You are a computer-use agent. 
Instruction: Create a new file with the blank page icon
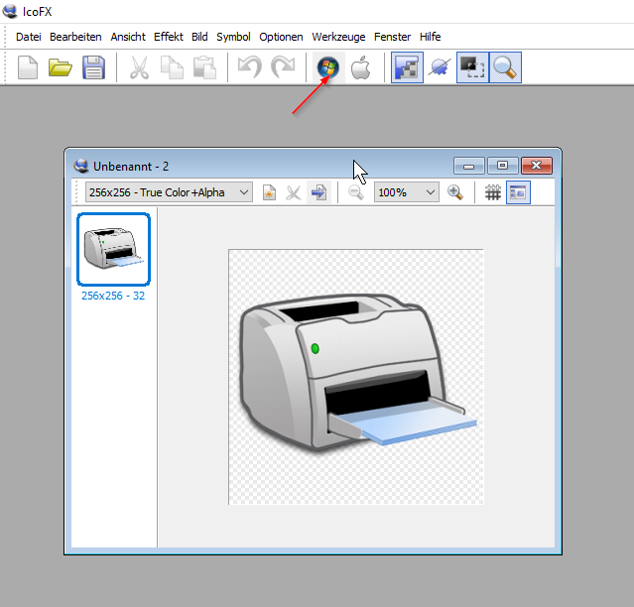(x=29, y=68)
